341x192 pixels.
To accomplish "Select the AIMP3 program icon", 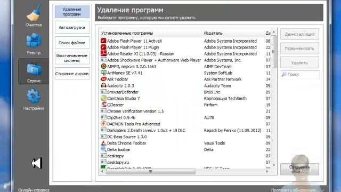I will [x=103, y=66].
